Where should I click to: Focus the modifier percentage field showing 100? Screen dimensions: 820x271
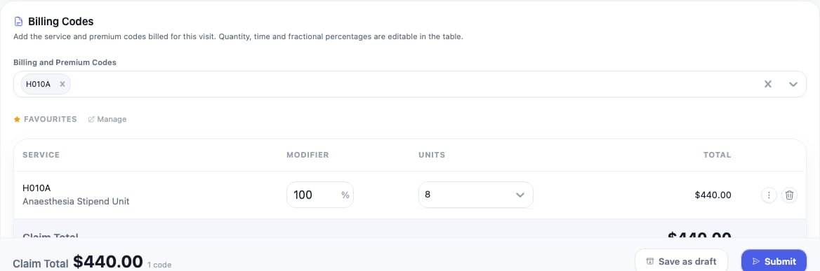coord(320,195)
